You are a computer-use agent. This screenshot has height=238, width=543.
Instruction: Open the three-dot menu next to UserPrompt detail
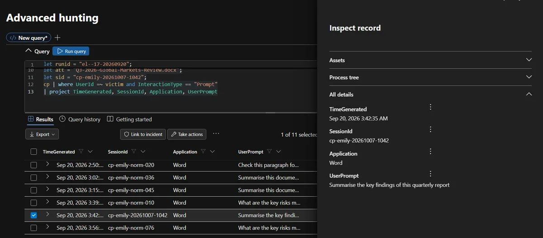click(x=430, y=174)
